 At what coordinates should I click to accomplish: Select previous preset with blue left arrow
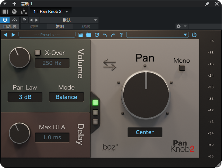click(x=6, y=35)
